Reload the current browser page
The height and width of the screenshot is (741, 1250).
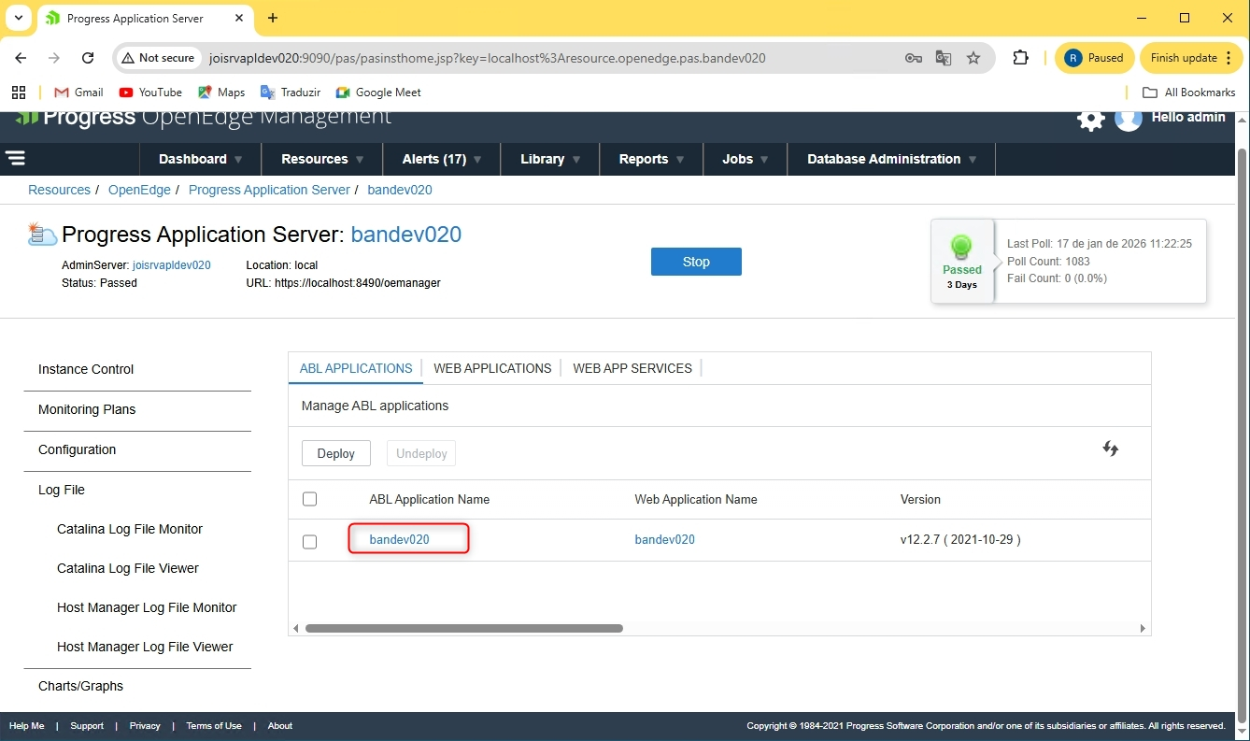(x=88, y=58)
